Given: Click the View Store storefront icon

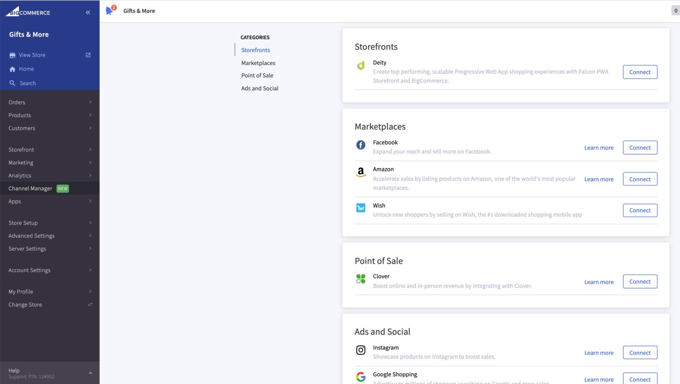Looking at the screenshot, I should [x=12, y=55].
